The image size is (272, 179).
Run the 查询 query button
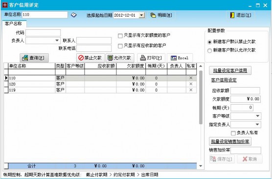click(x=34, y=58)
